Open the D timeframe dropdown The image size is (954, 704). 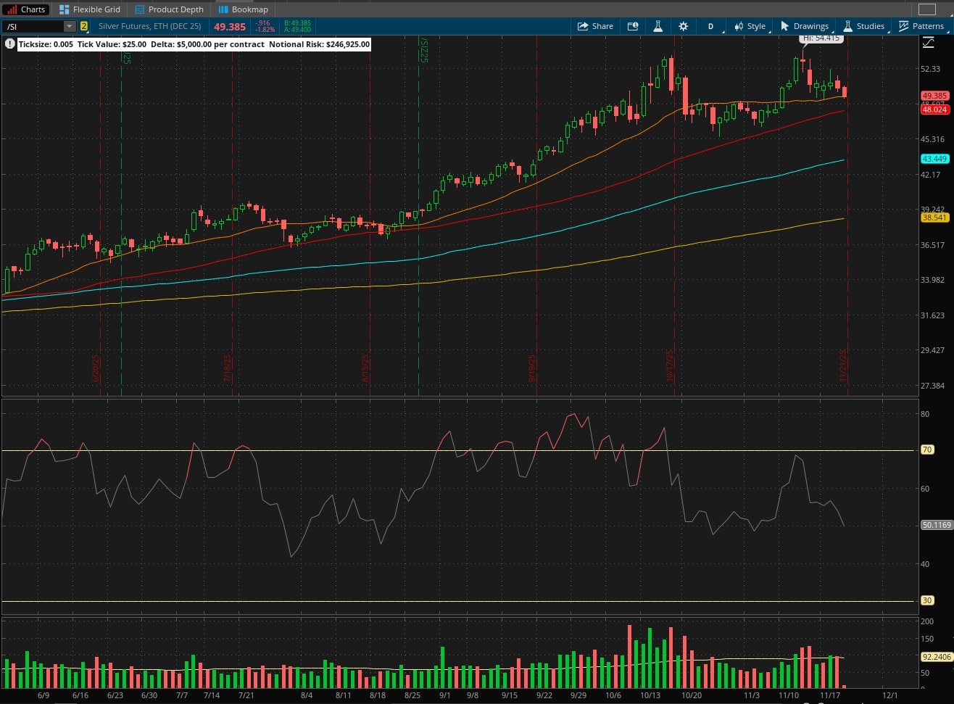[710, 26]
